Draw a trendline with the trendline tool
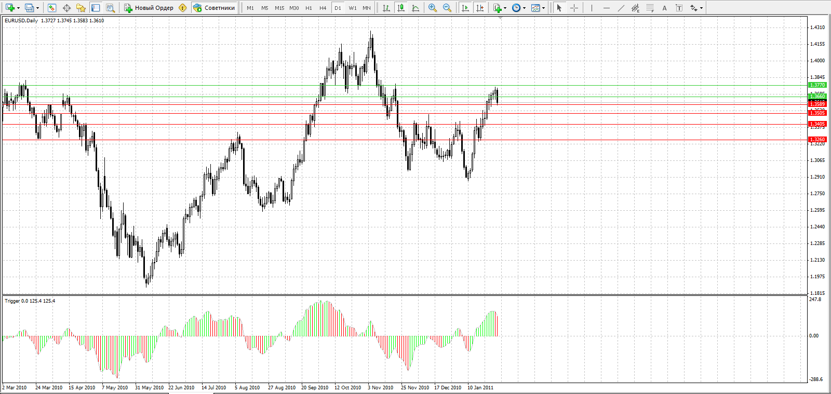Image resolution: width=831 pixels, height=394 pixels. [621, 8]
